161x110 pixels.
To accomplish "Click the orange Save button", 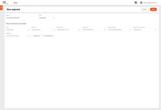I will pos(153,9).
